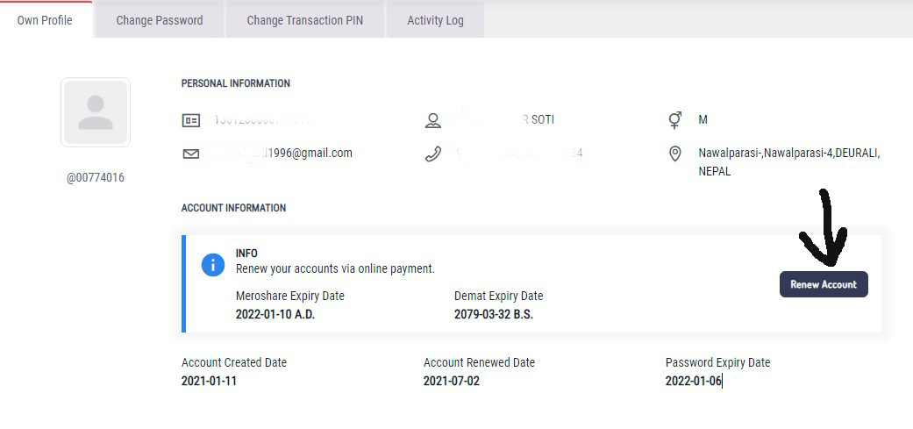This screenshot has height=429, width=913.
Task: Click the ID card icon
Action: point(191,120)
